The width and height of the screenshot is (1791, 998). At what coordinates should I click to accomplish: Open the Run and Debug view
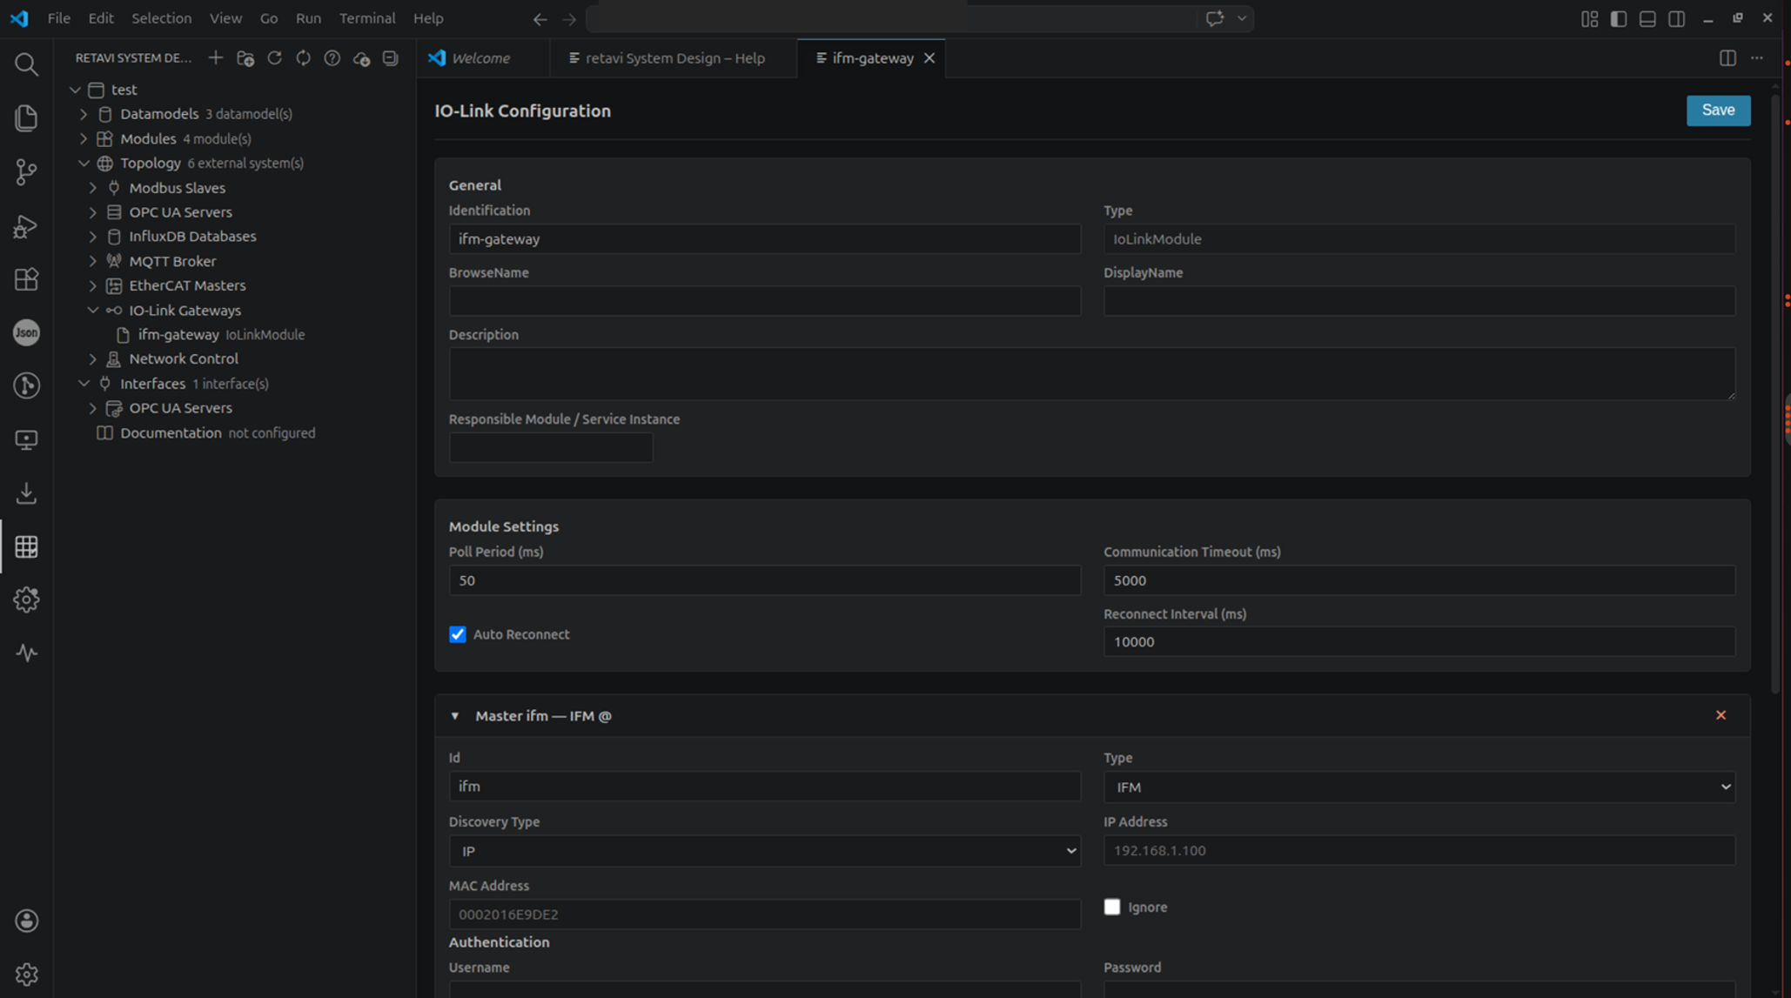tap(26, 226)
